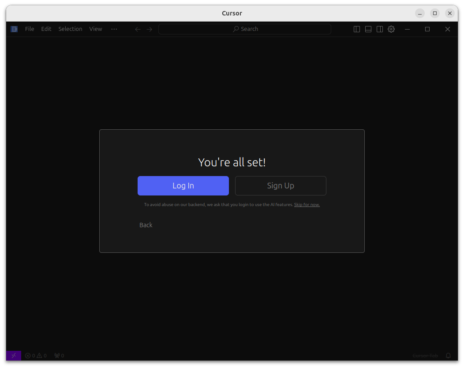
Task: Open settings via the gear icon
Action: tap(391, 29)
